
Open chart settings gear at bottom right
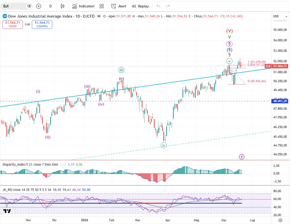pyautogui.click(x=280, y=220)
